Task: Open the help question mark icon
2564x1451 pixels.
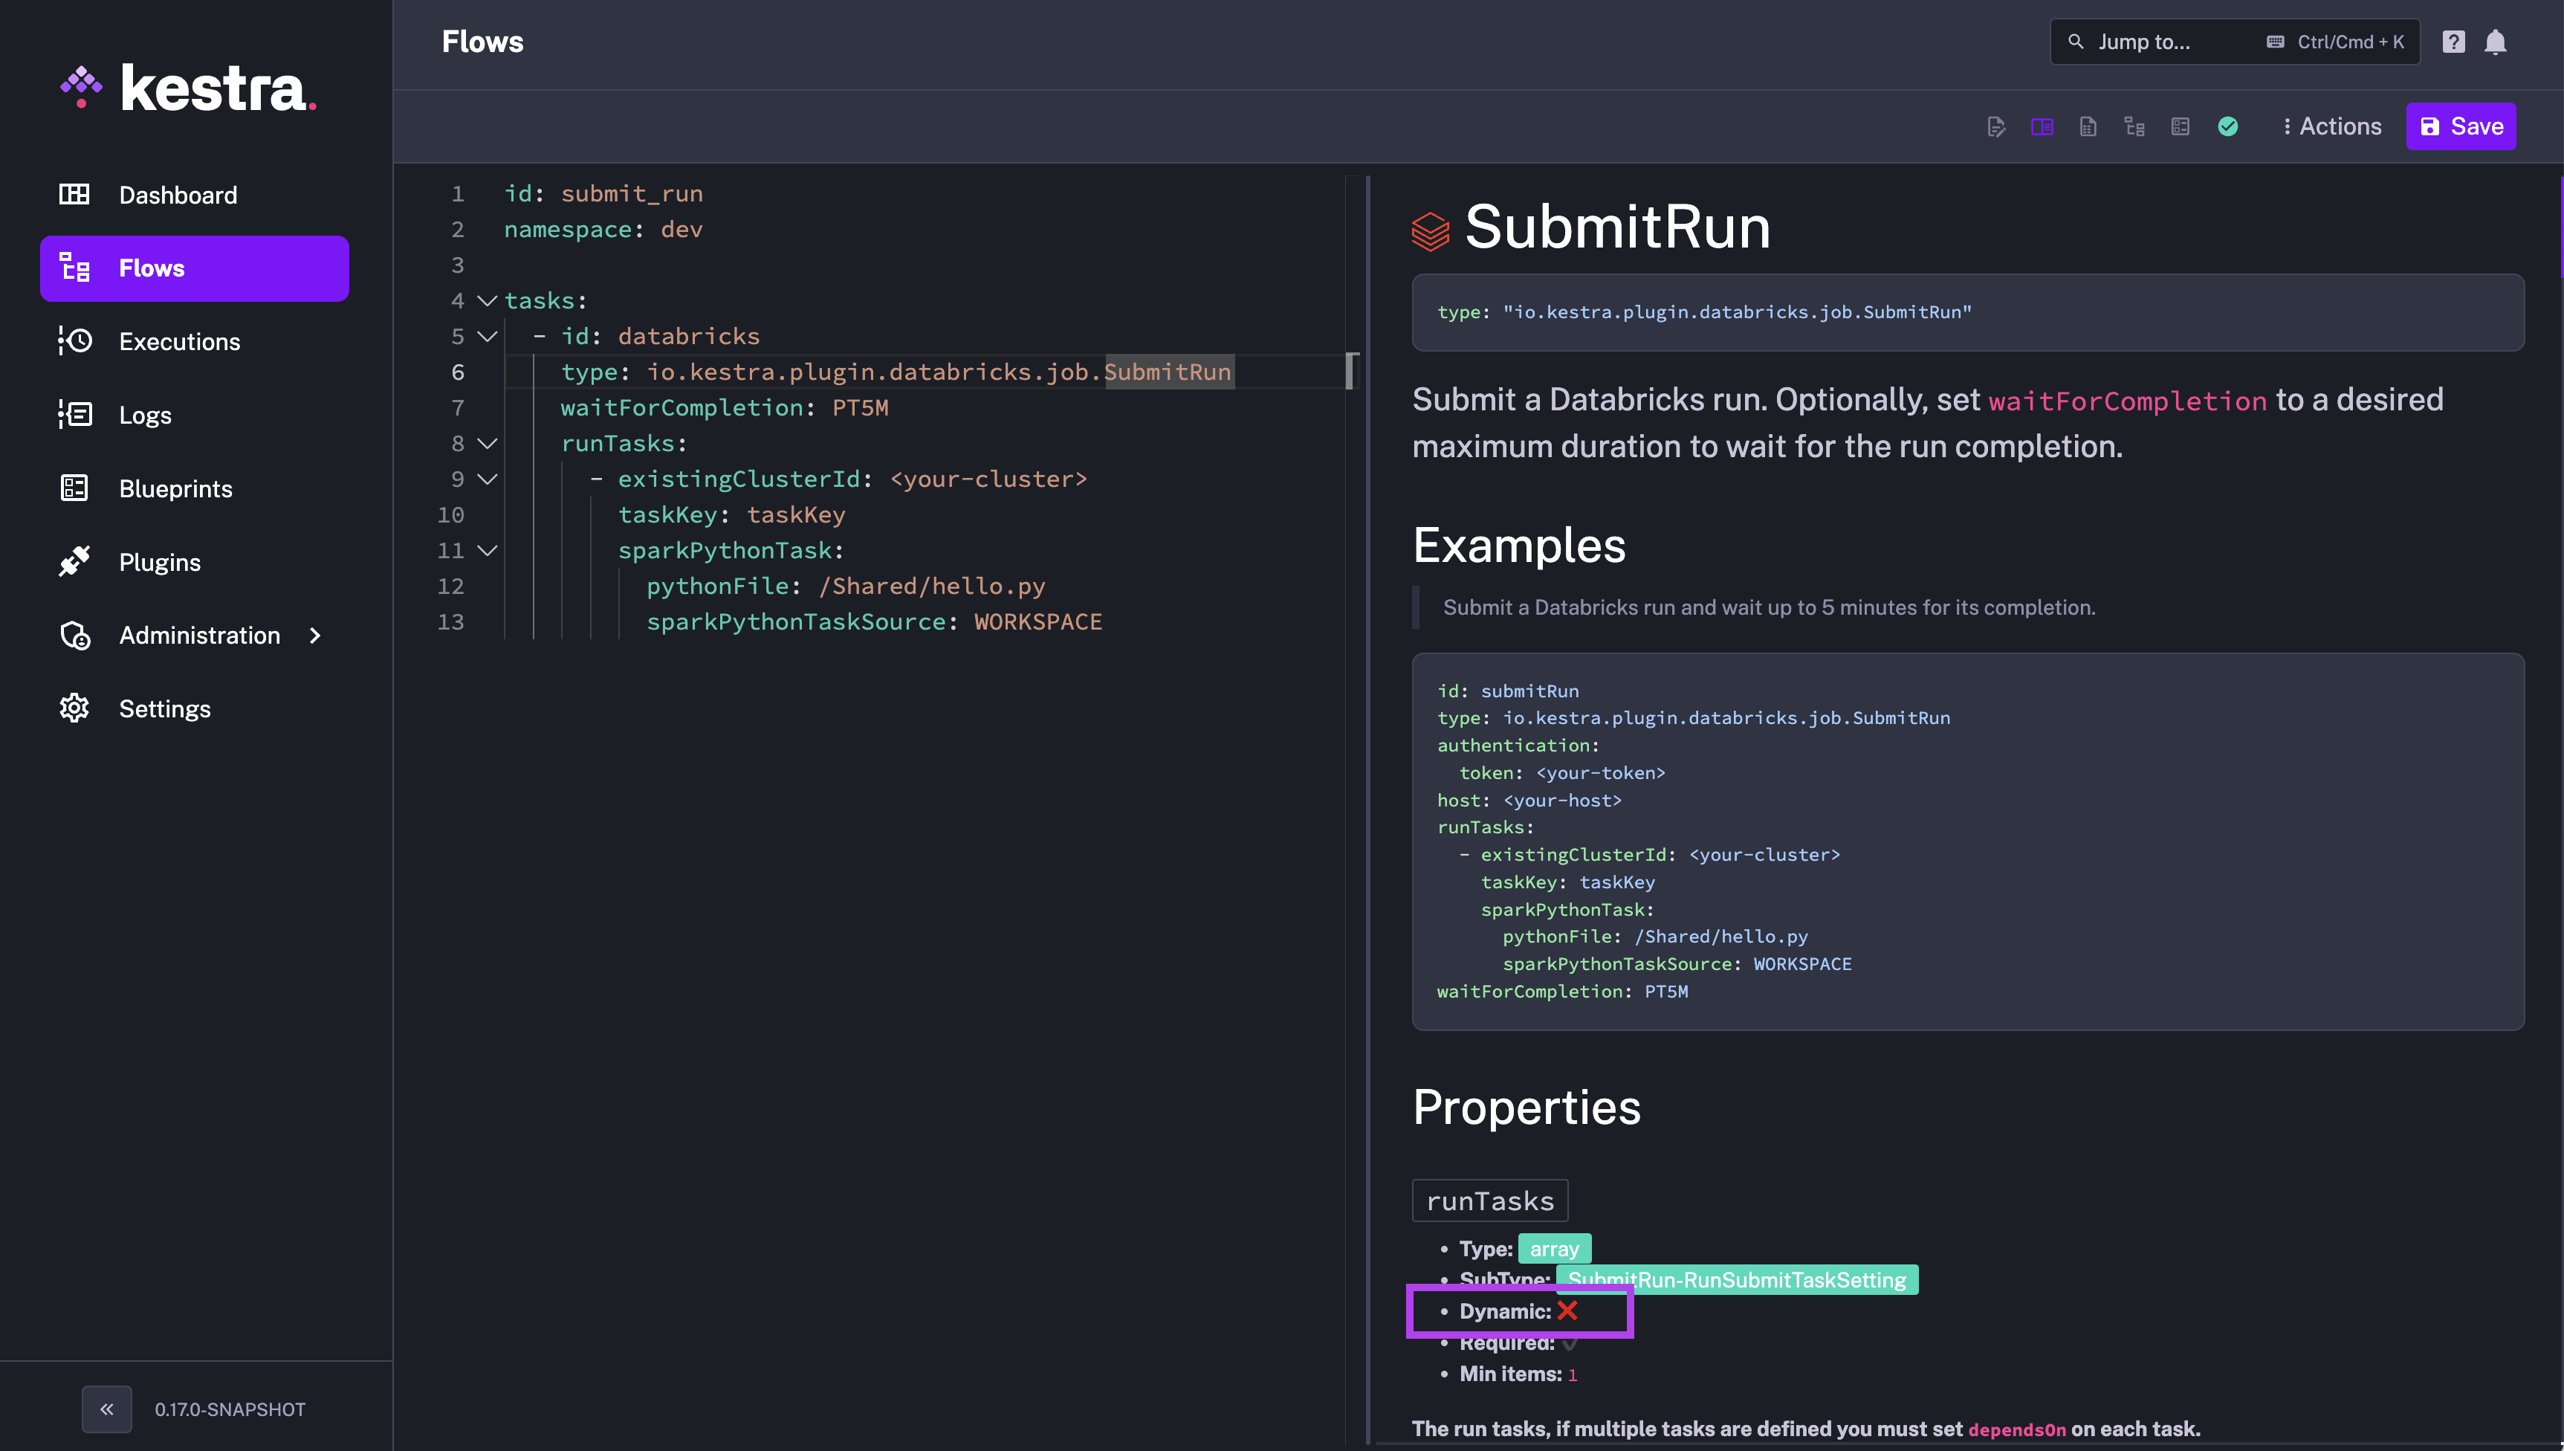Action: tap(2453, 42)
